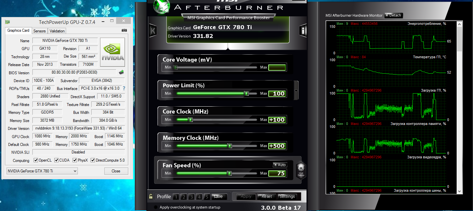The height and width of the screenshot is (211, 473).
Task: Click the profile save button
Action: click(x=219, y=197)
